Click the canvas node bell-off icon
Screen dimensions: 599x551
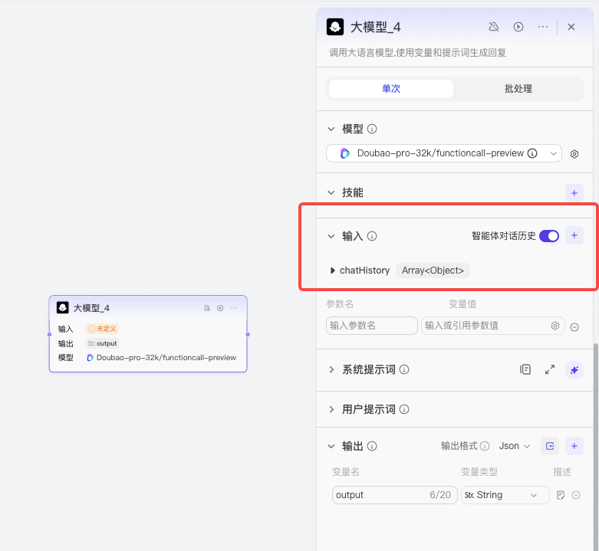[206, 308]
